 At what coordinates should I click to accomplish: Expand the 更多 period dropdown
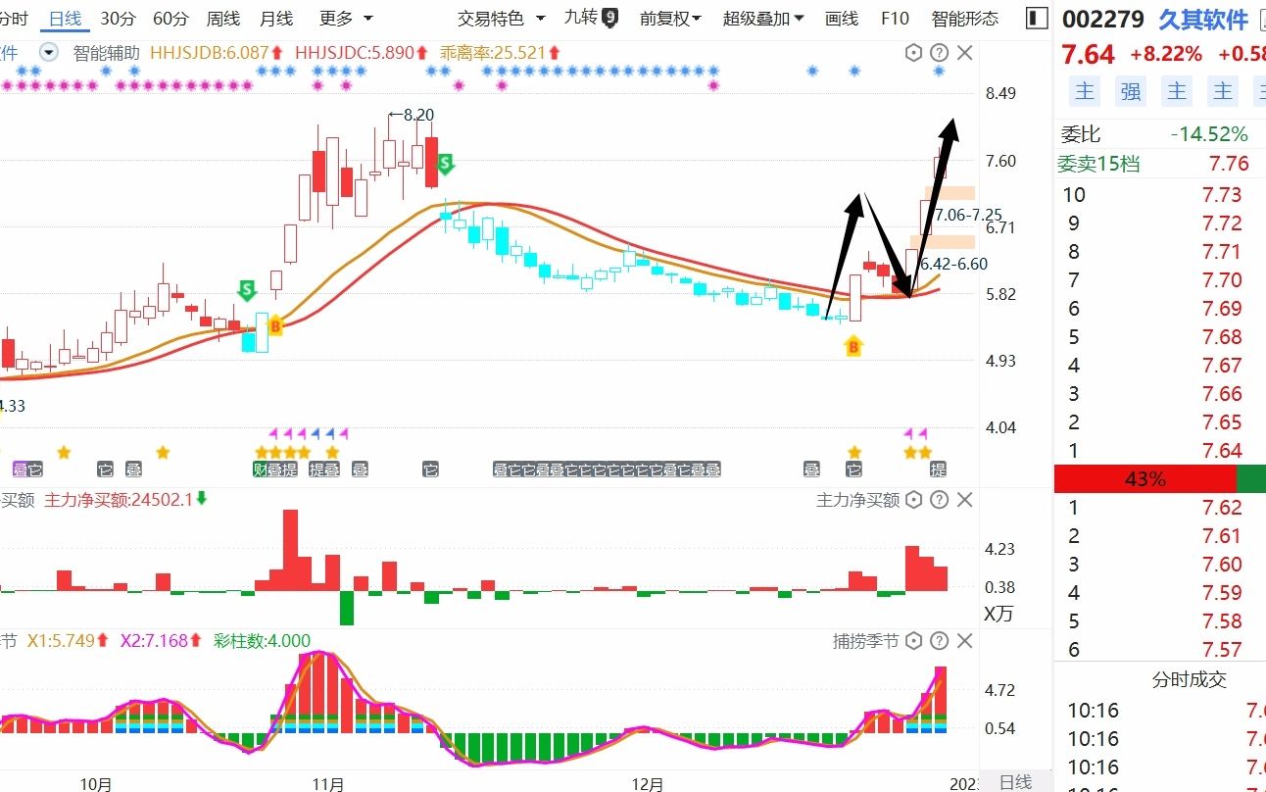346,18
